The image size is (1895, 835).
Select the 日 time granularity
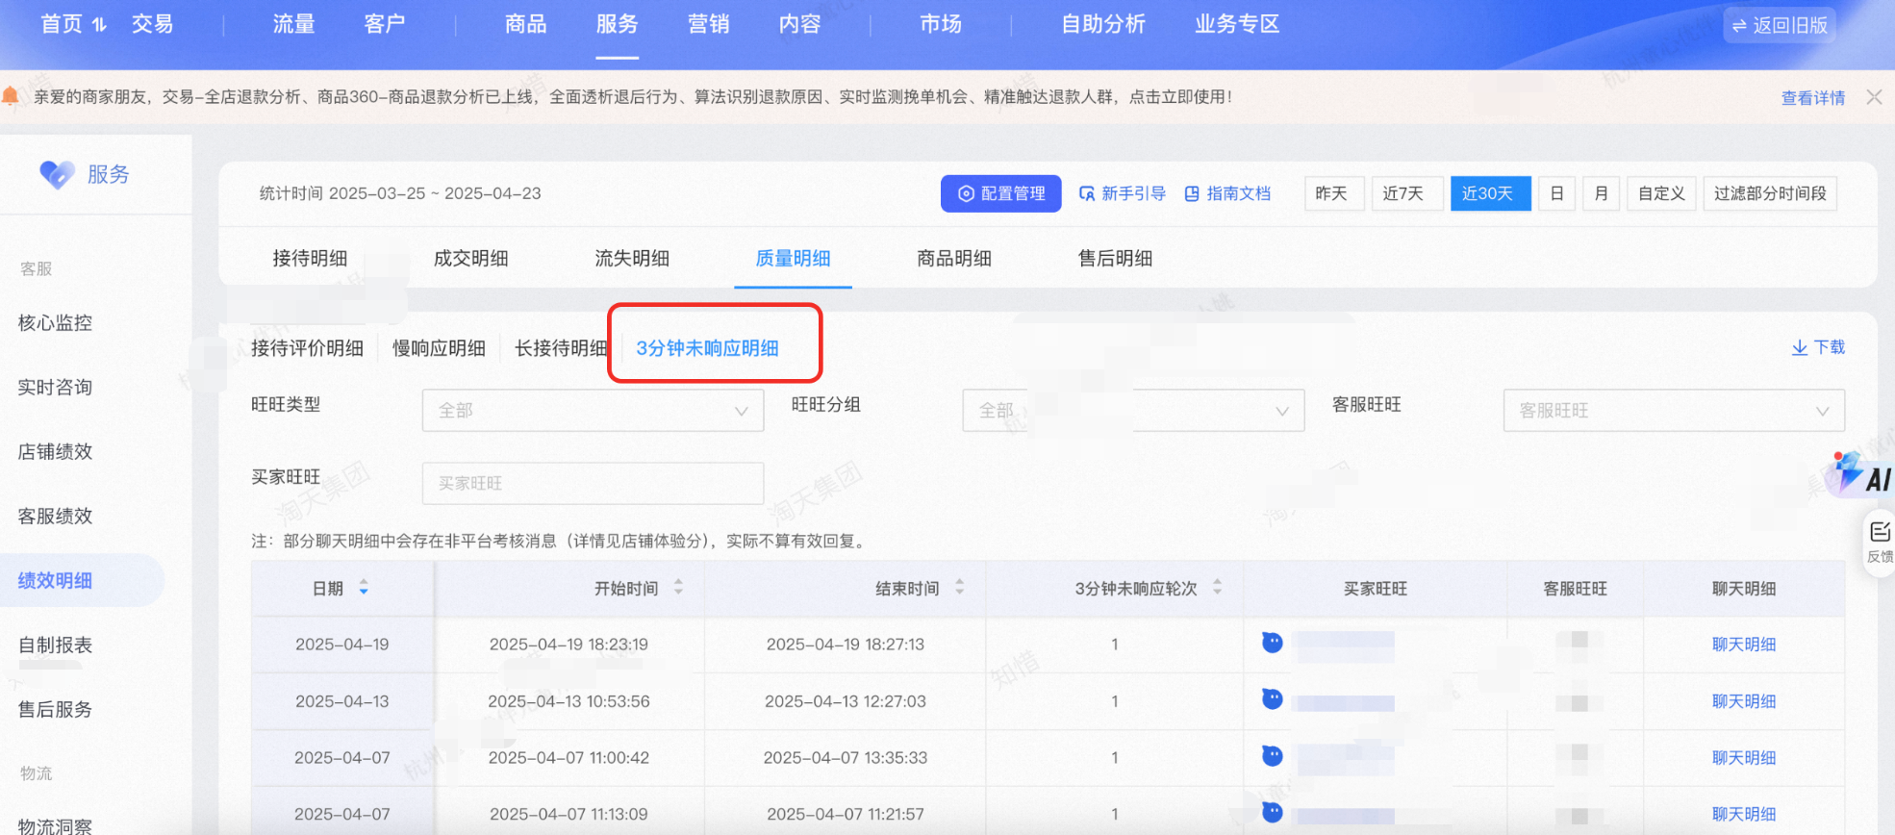(x=1556, y=193)
